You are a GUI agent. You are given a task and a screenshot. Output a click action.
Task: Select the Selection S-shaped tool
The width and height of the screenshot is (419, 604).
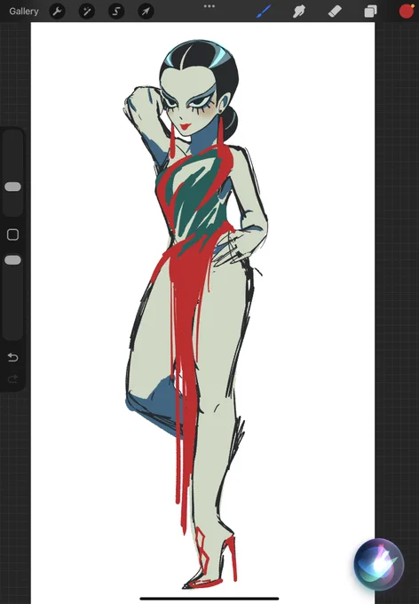click(116, 12)
